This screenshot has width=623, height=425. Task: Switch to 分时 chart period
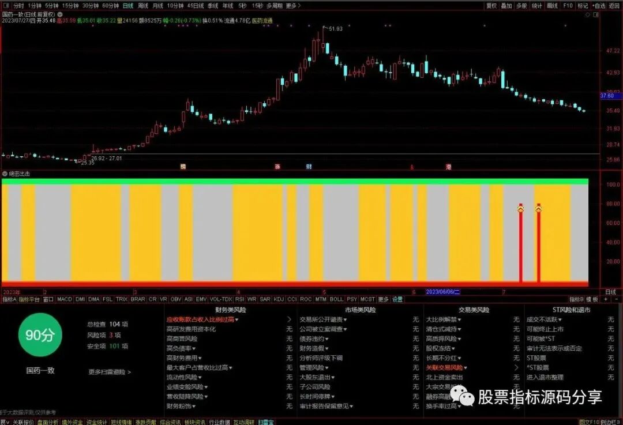point(18,6)
